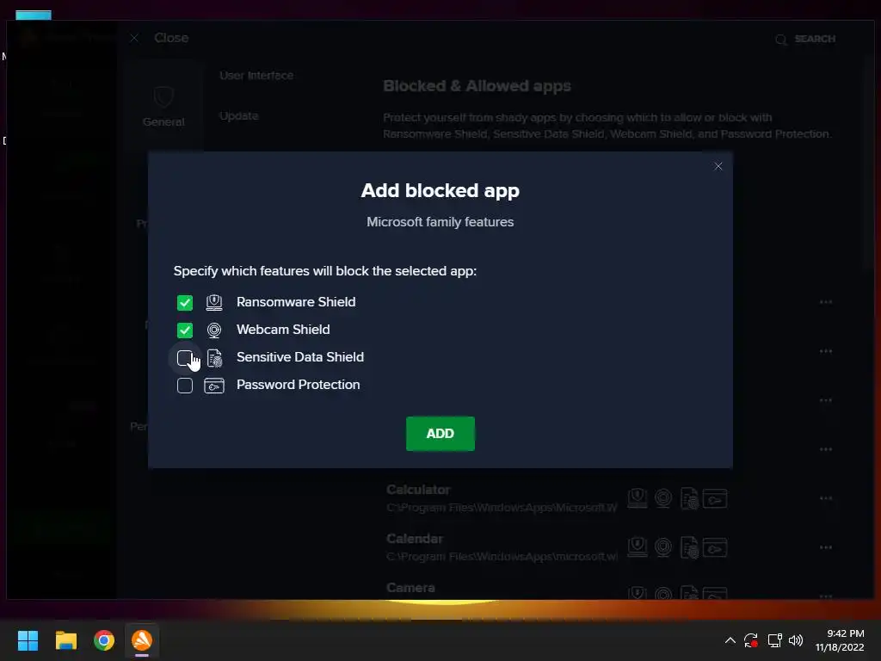The image size is (881, 661).
Task: Click the Sensitive Data Shield fingerprint icon
Action: coord(214,358)
